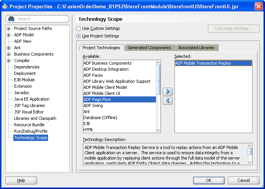Switch to the Project Technologies tab
The image size is (265, 189).
[x=101, y=48]
